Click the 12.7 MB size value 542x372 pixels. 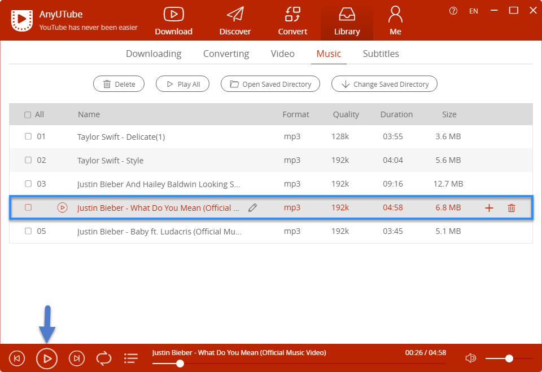(448, 184)
